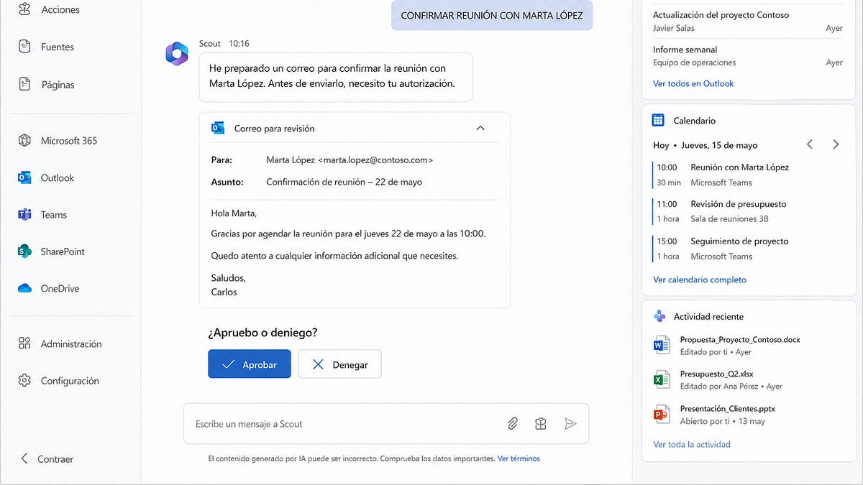Open the Teams app icon
Viewport: 863px width, 485px height.
[25, 214]
